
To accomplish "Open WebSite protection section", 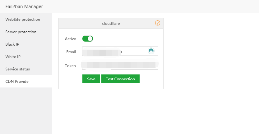I will [23, 20].
